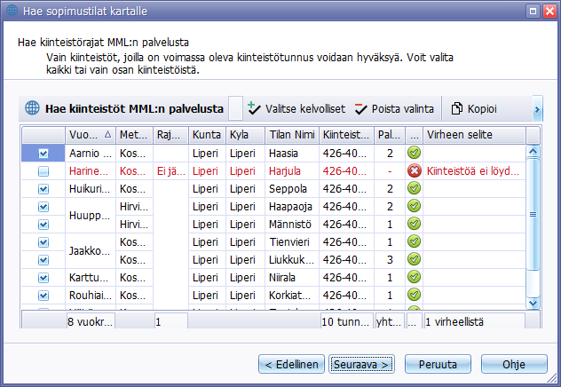Viewport: 561px width, 387px height.
Task: Select 'Huupp...' merged tenant cell
Action: [x=91, y=216]
